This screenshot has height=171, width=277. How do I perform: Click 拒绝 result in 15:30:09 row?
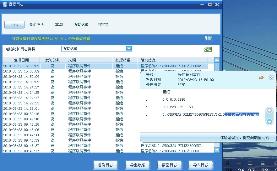pos(119,71)
